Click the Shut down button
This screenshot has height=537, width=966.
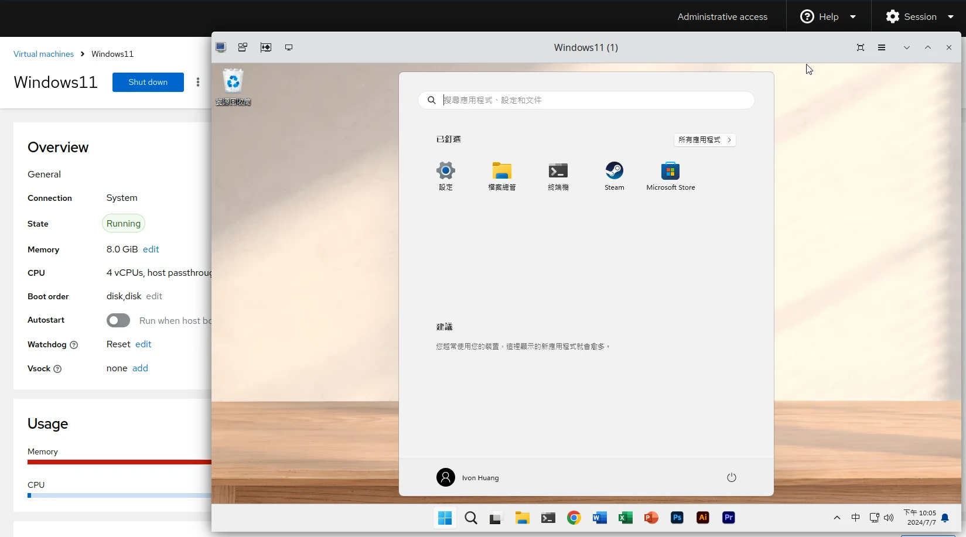[x=148, y=82]
